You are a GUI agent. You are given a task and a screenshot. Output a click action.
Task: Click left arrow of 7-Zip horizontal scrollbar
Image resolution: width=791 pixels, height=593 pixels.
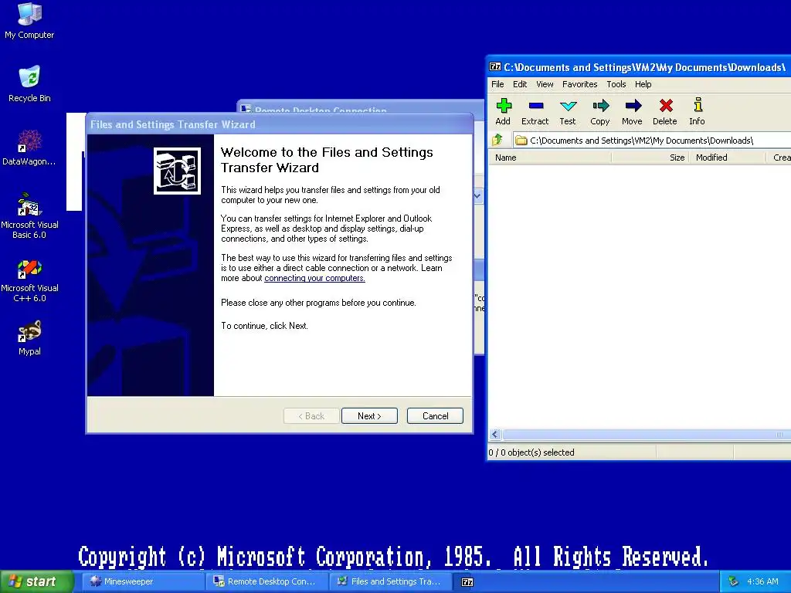click(495, 434)
